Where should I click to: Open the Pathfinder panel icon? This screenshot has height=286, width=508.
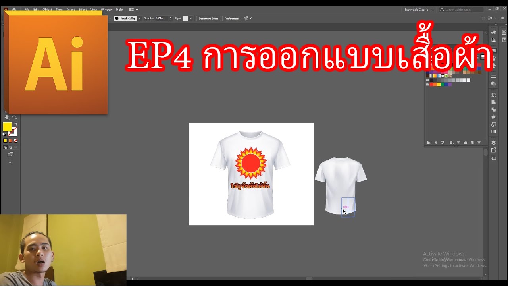494,109
